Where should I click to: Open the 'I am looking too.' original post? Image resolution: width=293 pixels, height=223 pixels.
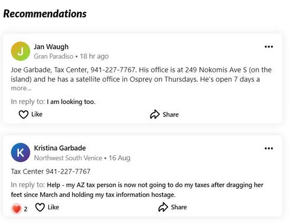(71, 102)
